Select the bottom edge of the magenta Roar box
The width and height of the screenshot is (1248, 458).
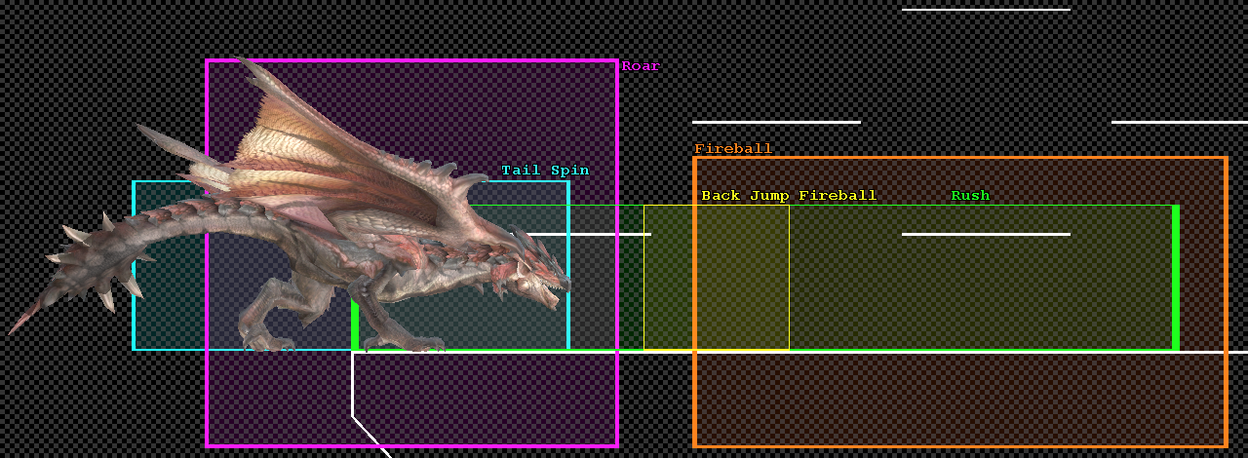[x=411, y=445]
